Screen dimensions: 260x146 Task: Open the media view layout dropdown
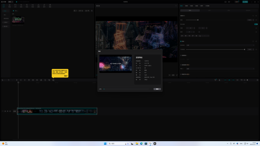tap(75, 11)
